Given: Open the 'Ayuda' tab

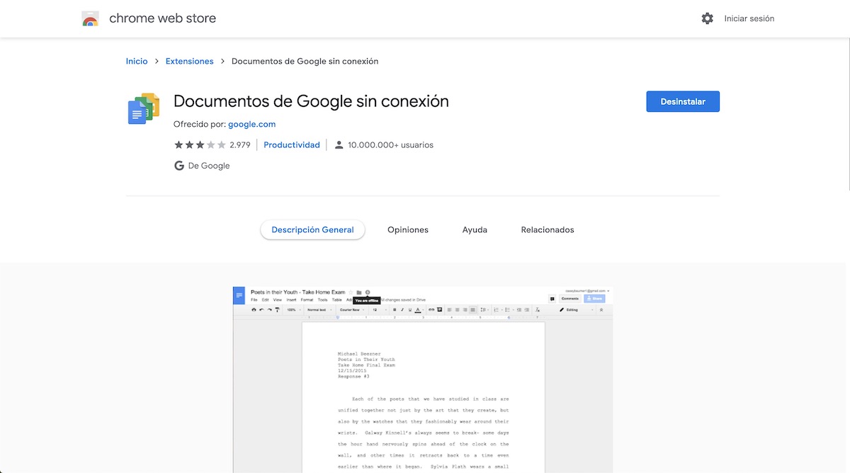Looking at the screenshot, I should [x=475, y=230].
